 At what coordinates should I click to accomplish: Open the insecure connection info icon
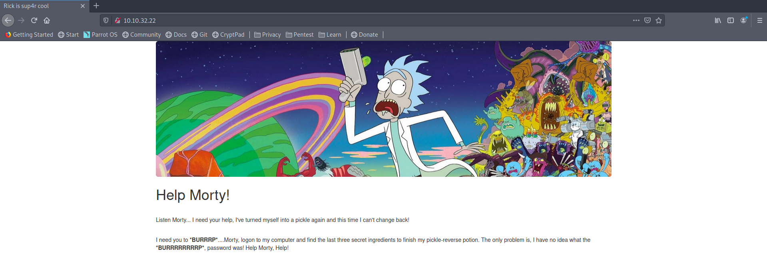[118, 20]
